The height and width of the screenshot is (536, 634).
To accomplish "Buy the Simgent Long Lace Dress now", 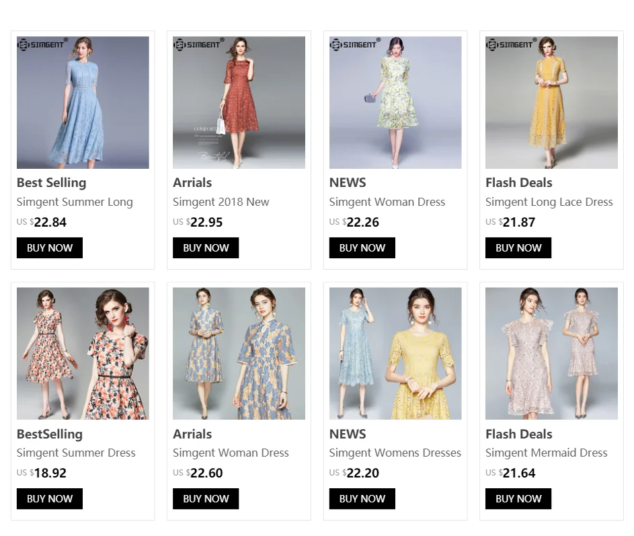I will point(518,247).
